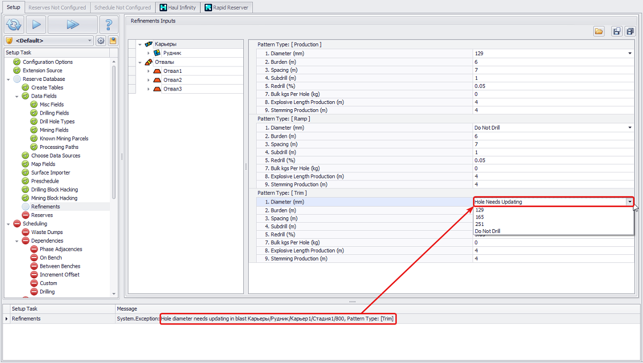This screenshot has width=643, height=363.
Task: Collapse the Dependencies node
Action: coord(17,241)
